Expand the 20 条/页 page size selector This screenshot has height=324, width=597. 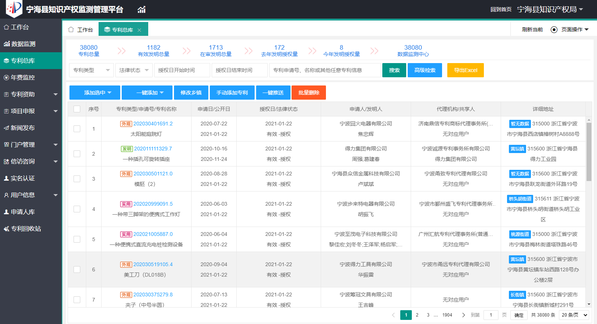click(575, 315)
